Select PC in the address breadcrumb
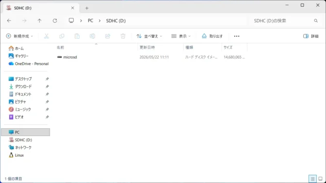Screen dimensions: 326x183 point(90,20)
